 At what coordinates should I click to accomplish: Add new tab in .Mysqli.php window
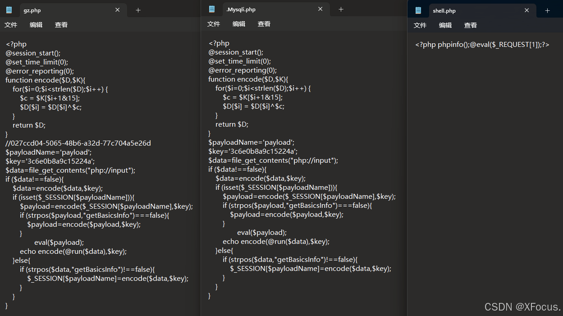click(341, 9)
